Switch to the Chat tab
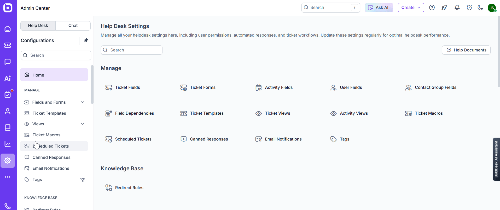The width and height of the screenshot is (500, 210). point(73,26)
